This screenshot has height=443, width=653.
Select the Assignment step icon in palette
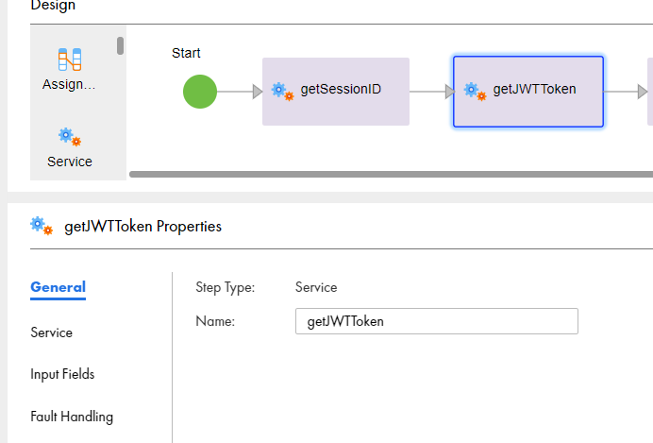point(70,60)
